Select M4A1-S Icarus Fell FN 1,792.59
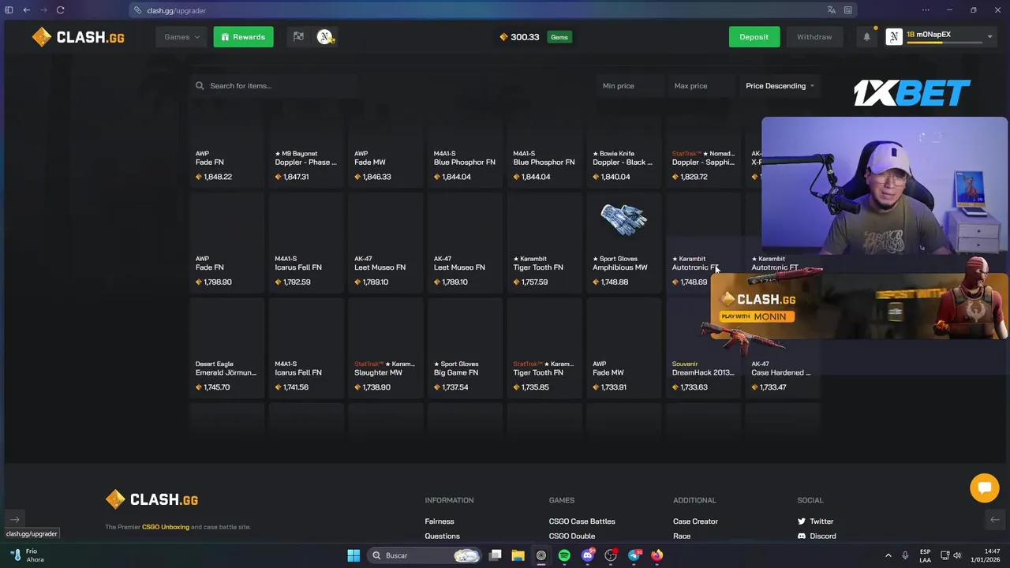Screen dimensions: 1010x568 coord(306,243)
